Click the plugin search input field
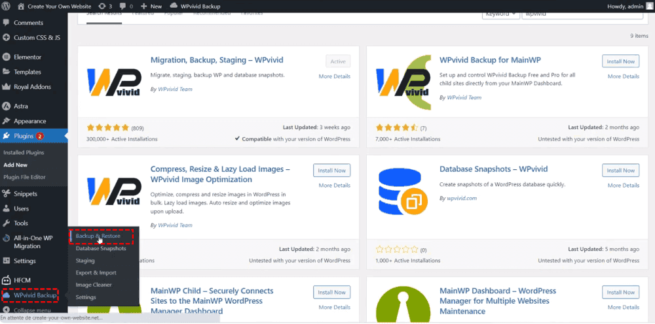 (582, 14)
